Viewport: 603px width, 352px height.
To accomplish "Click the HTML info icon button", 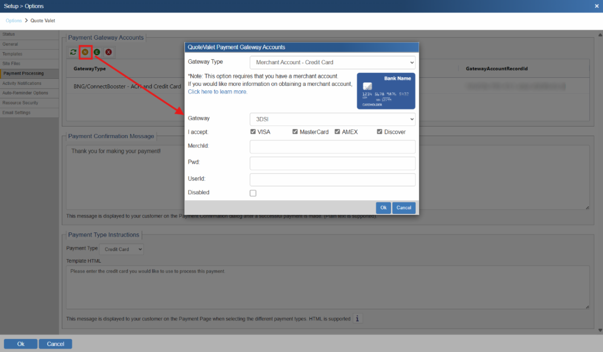I will point(357,318).
